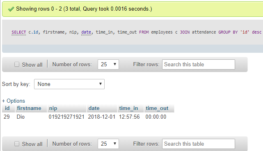The width and height of the screenshot is (263, 151).
Task: Enable the bottom Show all checkbox
Action: point(17,144)
